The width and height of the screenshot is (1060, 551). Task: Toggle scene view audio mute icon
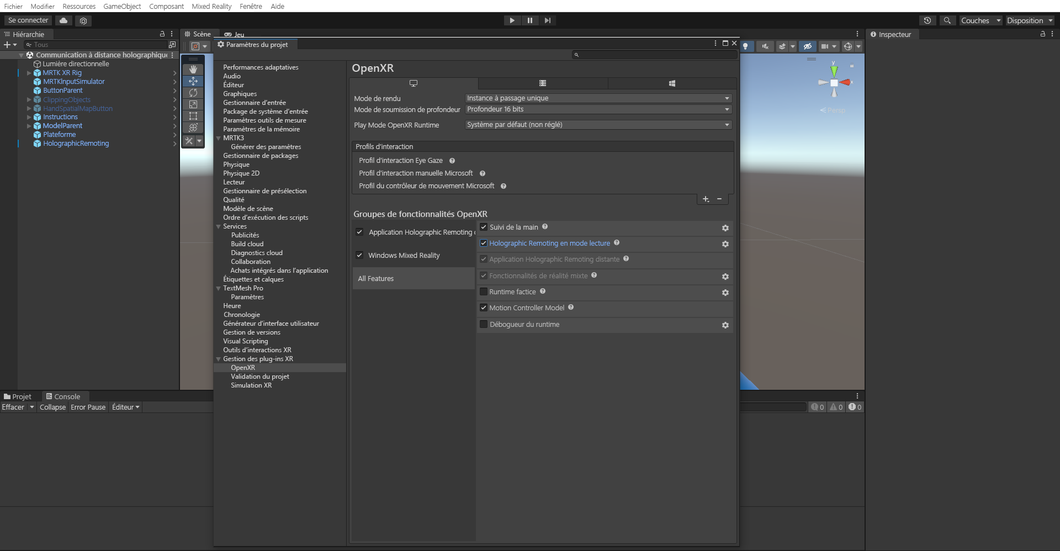click(x=765, y=46)
